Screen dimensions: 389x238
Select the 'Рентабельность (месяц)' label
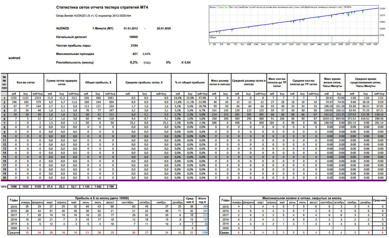tap(75, 63)
